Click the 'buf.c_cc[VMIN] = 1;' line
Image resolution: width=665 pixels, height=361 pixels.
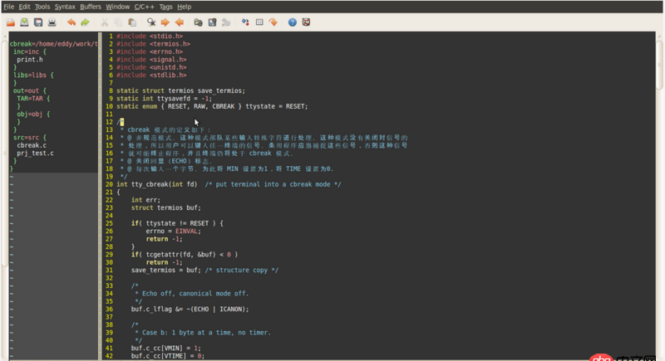point(166,349)
